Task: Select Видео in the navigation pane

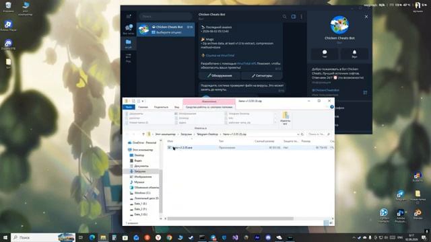Action: pyautogui.click(x=136, y=161)
